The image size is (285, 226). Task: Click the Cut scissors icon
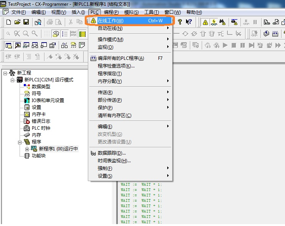[x=71, y=22]
